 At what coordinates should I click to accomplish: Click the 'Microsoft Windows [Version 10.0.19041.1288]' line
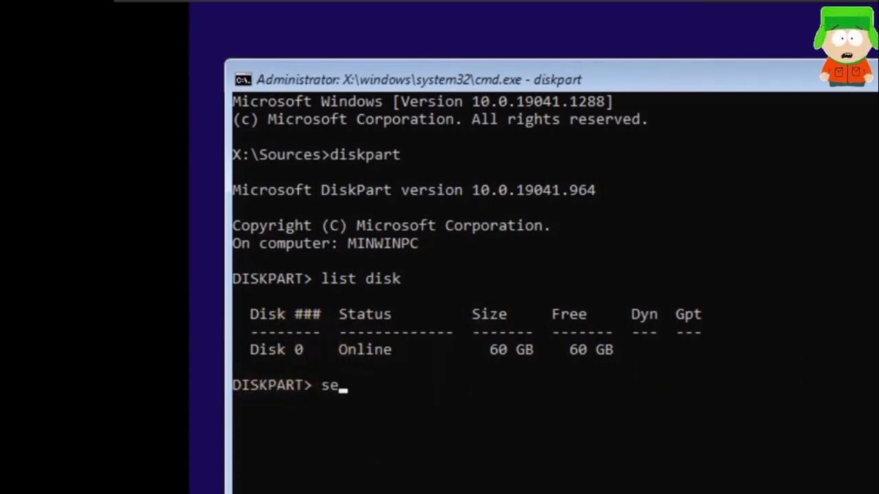(422, 102)
